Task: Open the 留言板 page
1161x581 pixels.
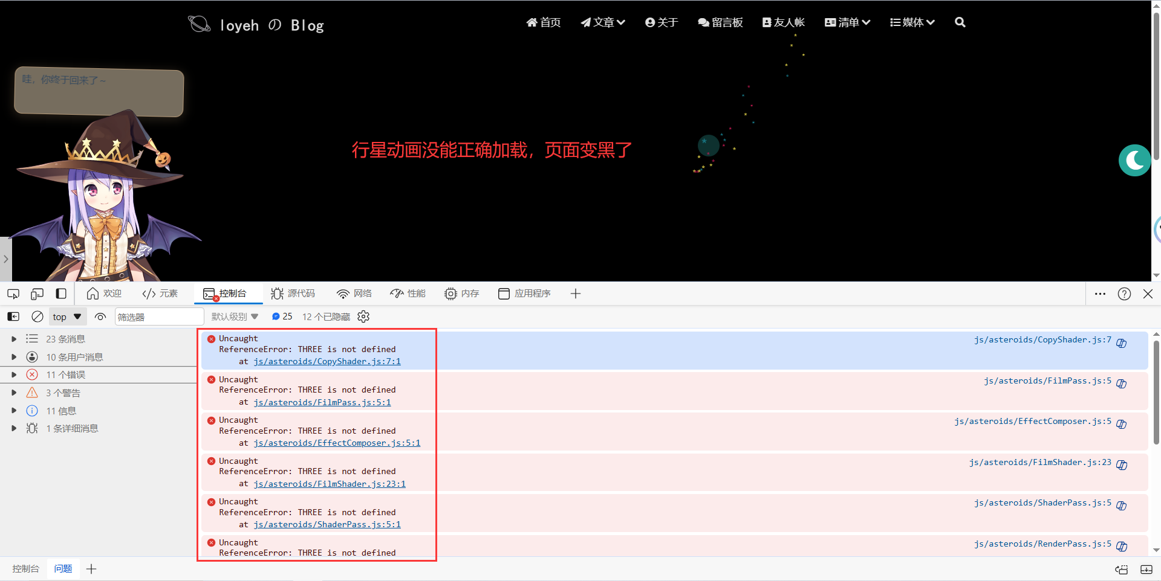Action: tap(720, 22)
